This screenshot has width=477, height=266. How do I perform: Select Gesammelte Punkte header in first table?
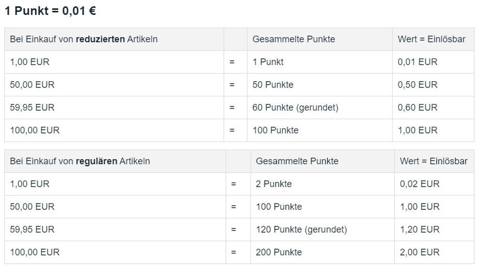320,39
